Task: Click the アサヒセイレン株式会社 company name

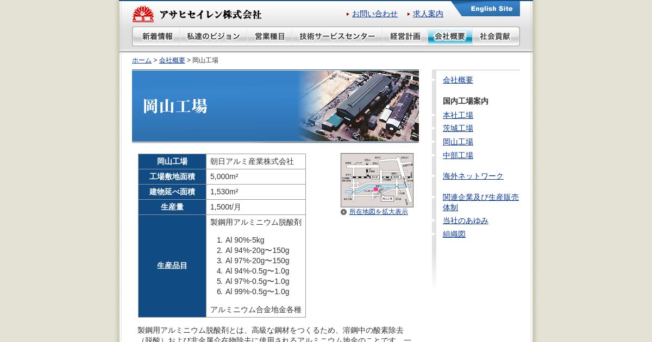Action: [210, 15]
